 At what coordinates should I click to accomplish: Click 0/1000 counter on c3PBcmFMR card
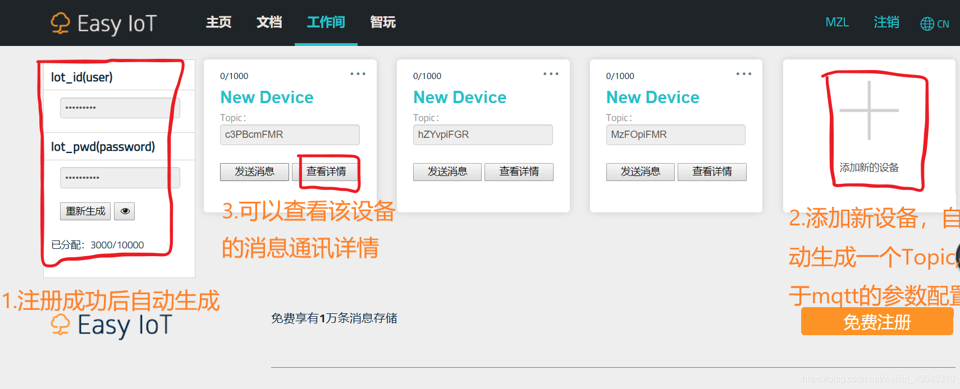pyautogui.click(x=234, y=76)
